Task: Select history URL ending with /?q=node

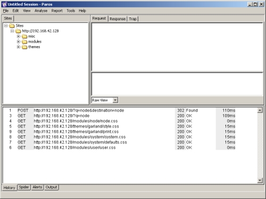Action: [62, 116]
